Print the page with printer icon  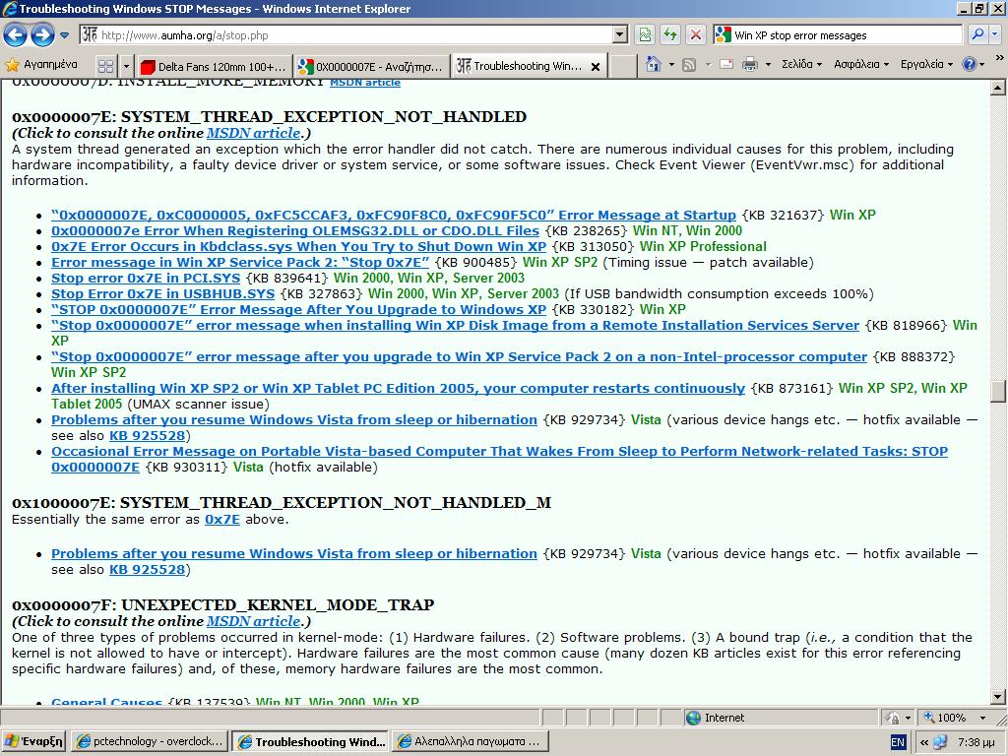coord(749,64)
